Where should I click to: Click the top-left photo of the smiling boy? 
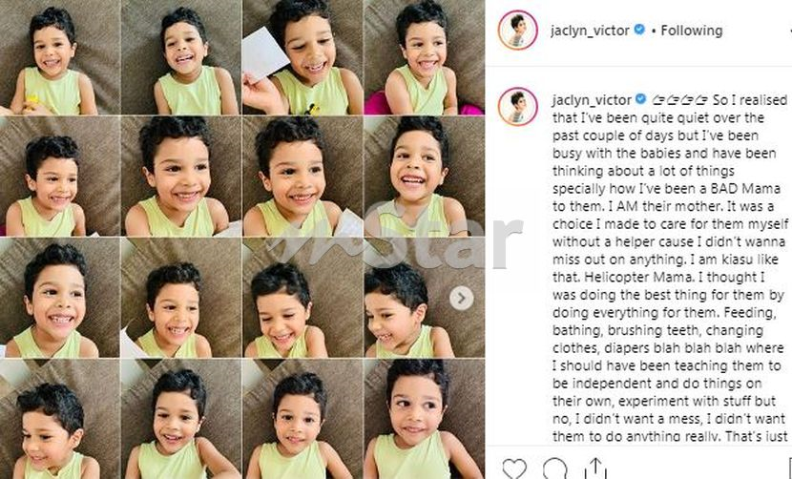coord(60,57)
